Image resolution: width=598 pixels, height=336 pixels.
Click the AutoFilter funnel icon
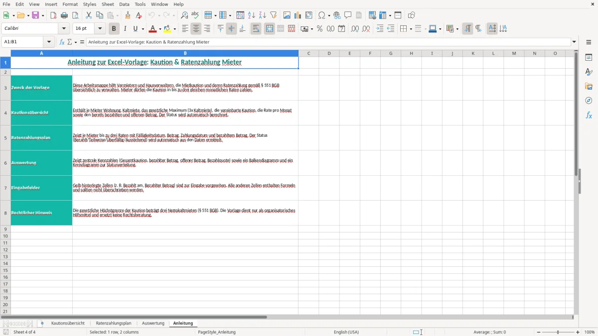[x=274, y=15]
